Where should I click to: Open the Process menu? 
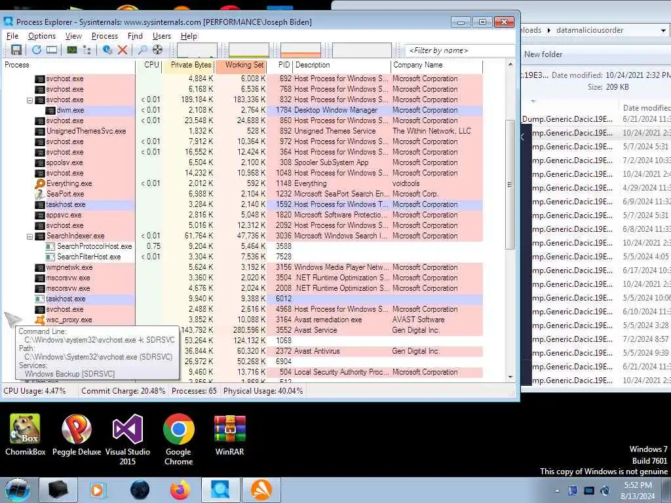click(x=104, y=36)
